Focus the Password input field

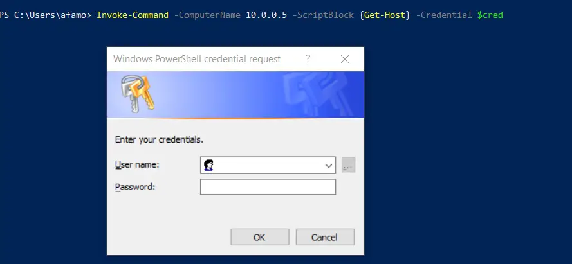tap(268, 187)
